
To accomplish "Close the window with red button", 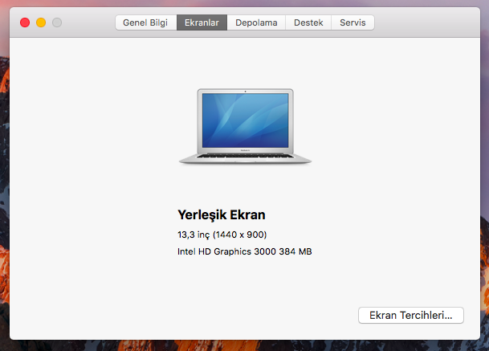I will (25, 22).
